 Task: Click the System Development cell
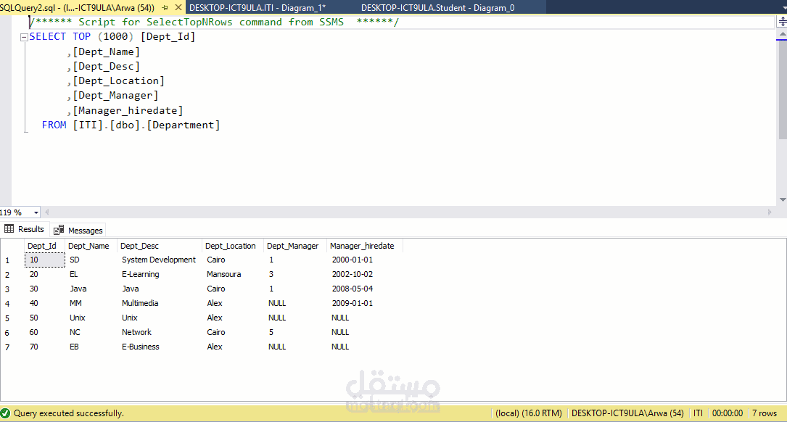point(159,260)
